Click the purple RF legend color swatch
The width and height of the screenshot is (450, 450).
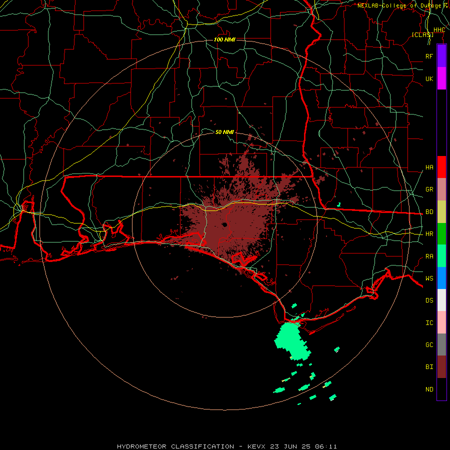tap(441, 56)
